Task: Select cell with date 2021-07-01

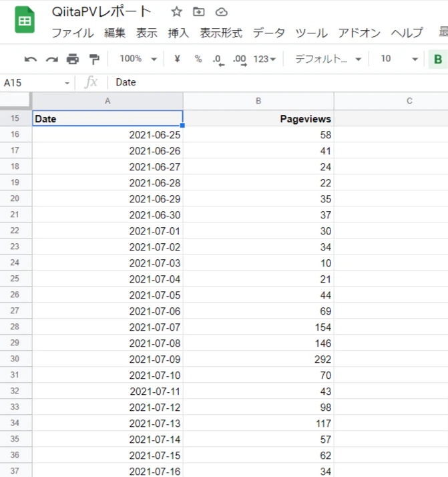Action: pos(107,230)
